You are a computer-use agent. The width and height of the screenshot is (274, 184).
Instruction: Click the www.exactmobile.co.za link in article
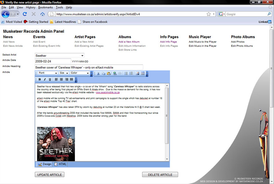pos(108,92)
